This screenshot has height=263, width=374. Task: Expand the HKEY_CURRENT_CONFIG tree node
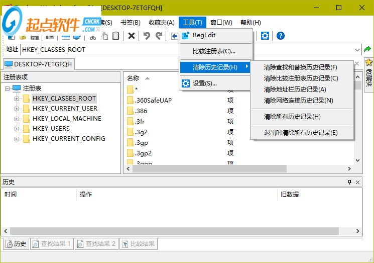click(x=17, y=139)
